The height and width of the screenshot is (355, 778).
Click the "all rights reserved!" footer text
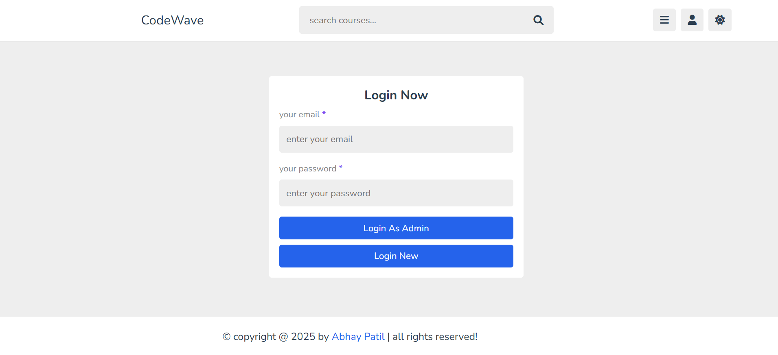[x=435, y=337]
